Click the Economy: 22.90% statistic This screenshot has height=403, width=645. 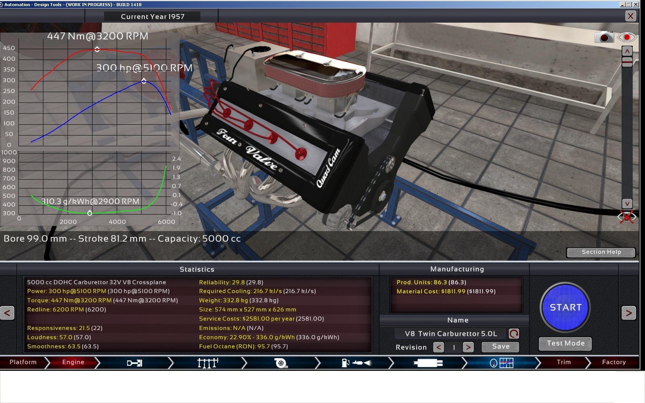(269, 337)
